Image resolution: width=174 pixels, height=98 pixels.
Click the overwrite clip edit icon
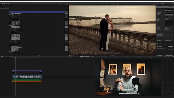[9, 57]
